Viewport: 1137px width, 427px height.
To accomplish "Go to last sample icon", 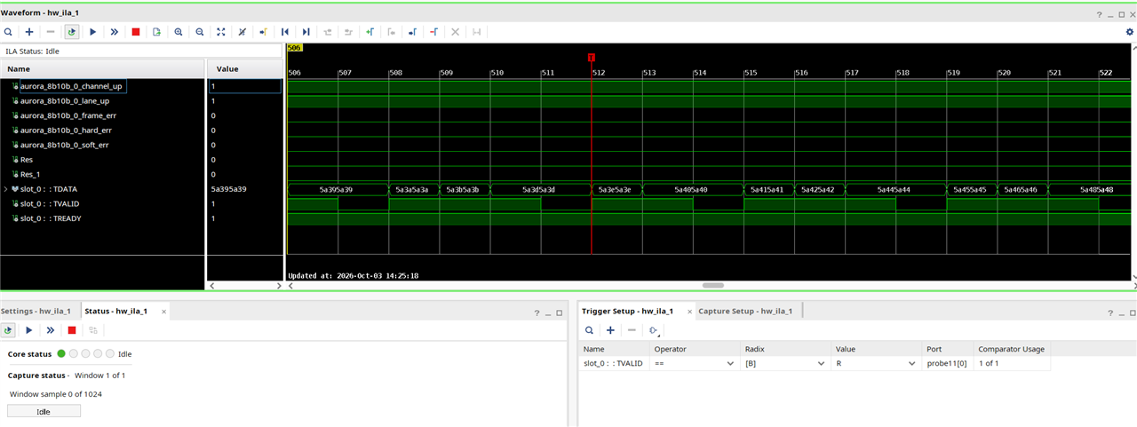I will click(x=306, y=31).
